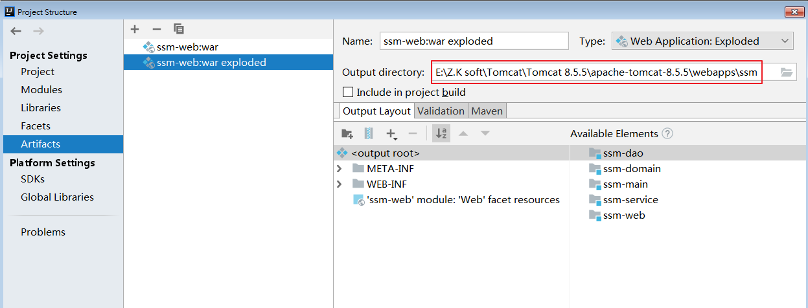Viewport: 808px width, 308px height.
Task: Create an archive in the output layout
Action: [x=369, y=134]
